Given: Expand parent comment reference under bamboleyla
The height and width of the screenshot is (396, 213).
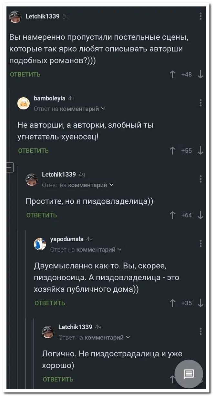Looking at the screenshot, I should (103, 109).
